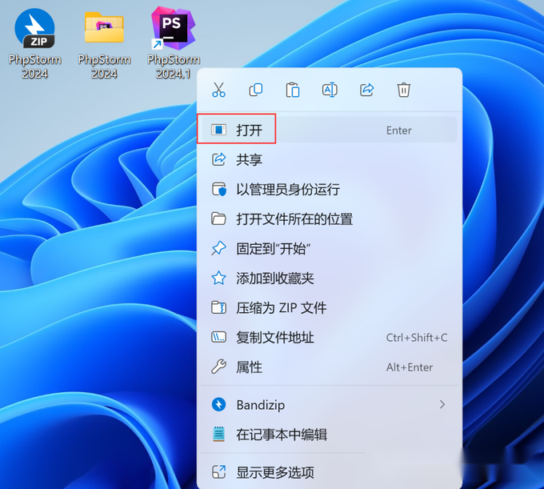The image size is (544, 489).
Task: Select 以管理员身份运行
Action: point(329,190)
